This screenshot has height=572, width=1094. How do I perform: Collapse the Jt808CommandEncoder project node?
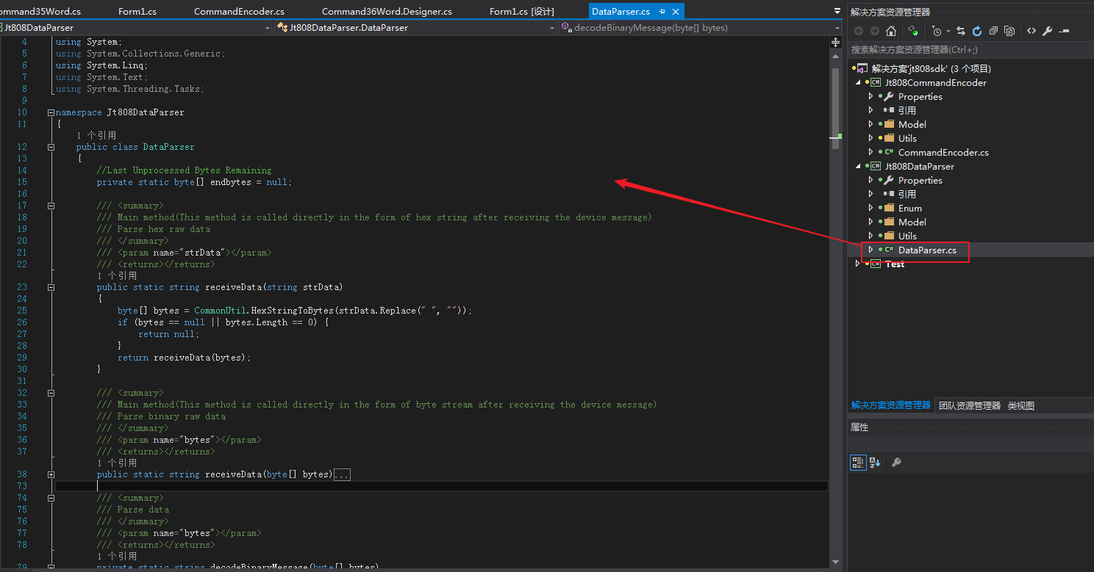[859, 83]
